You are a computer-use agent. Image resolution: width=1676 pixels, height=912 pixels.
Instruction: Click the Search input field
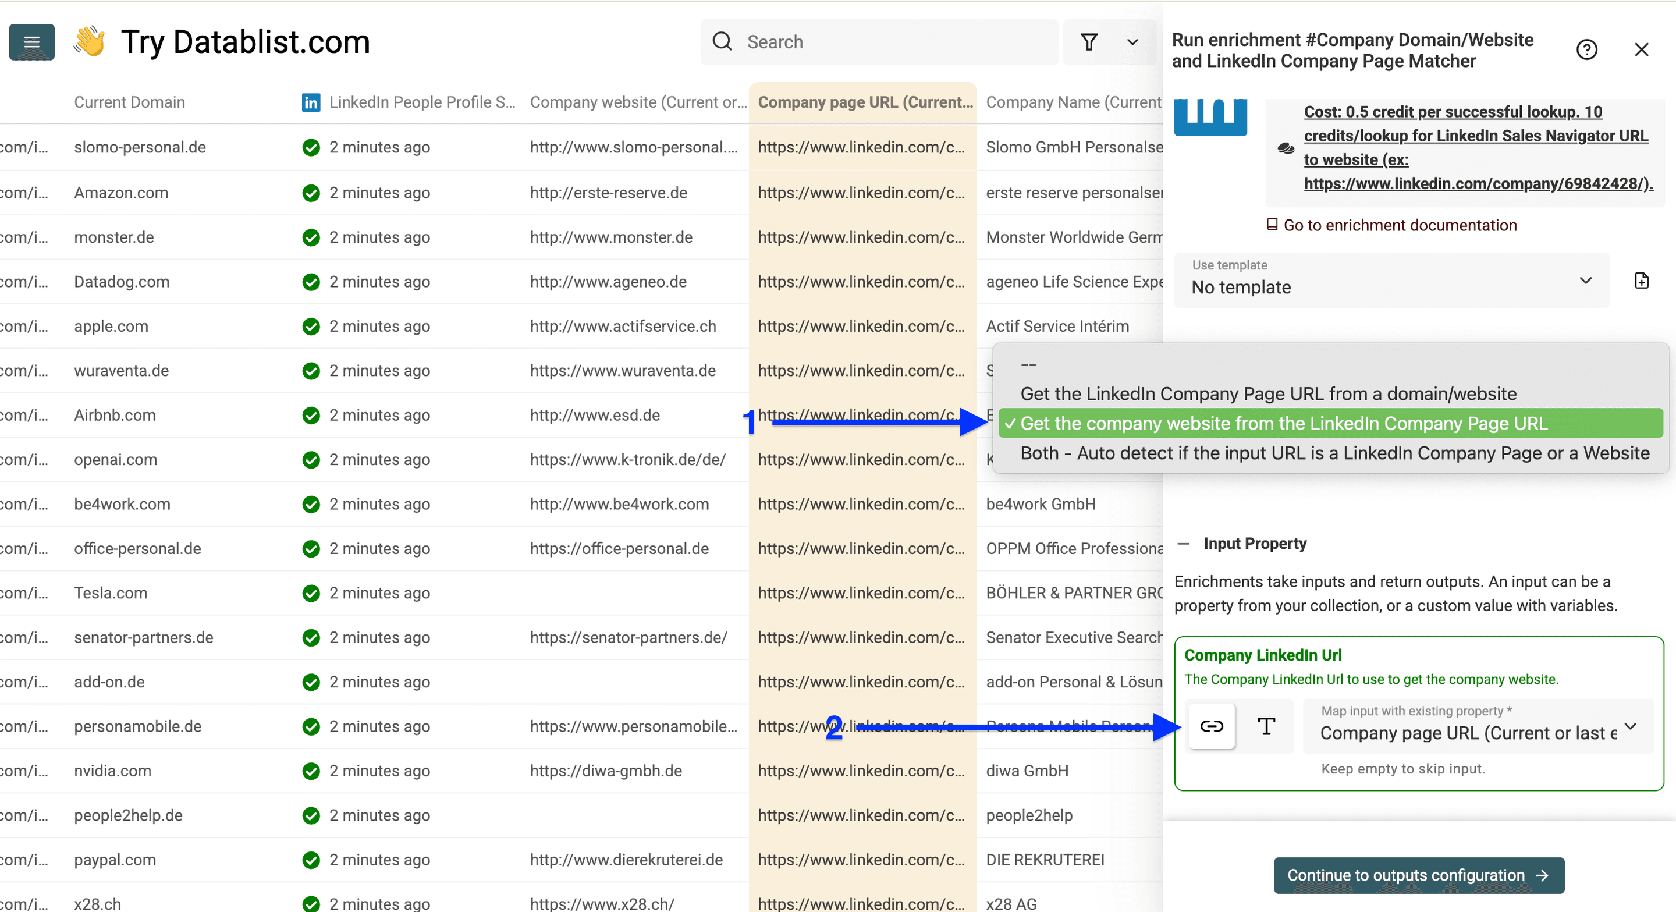[879, 42]
